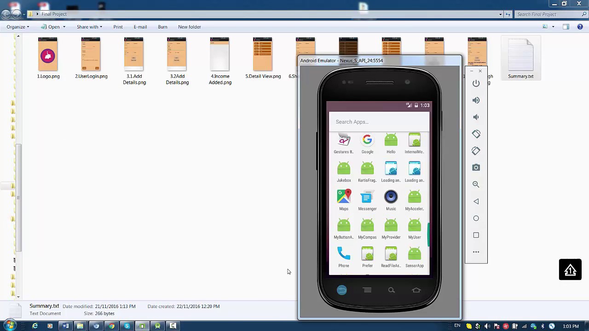
Task: Click the emulator Rotate Left icon
Action: point(476,134)
